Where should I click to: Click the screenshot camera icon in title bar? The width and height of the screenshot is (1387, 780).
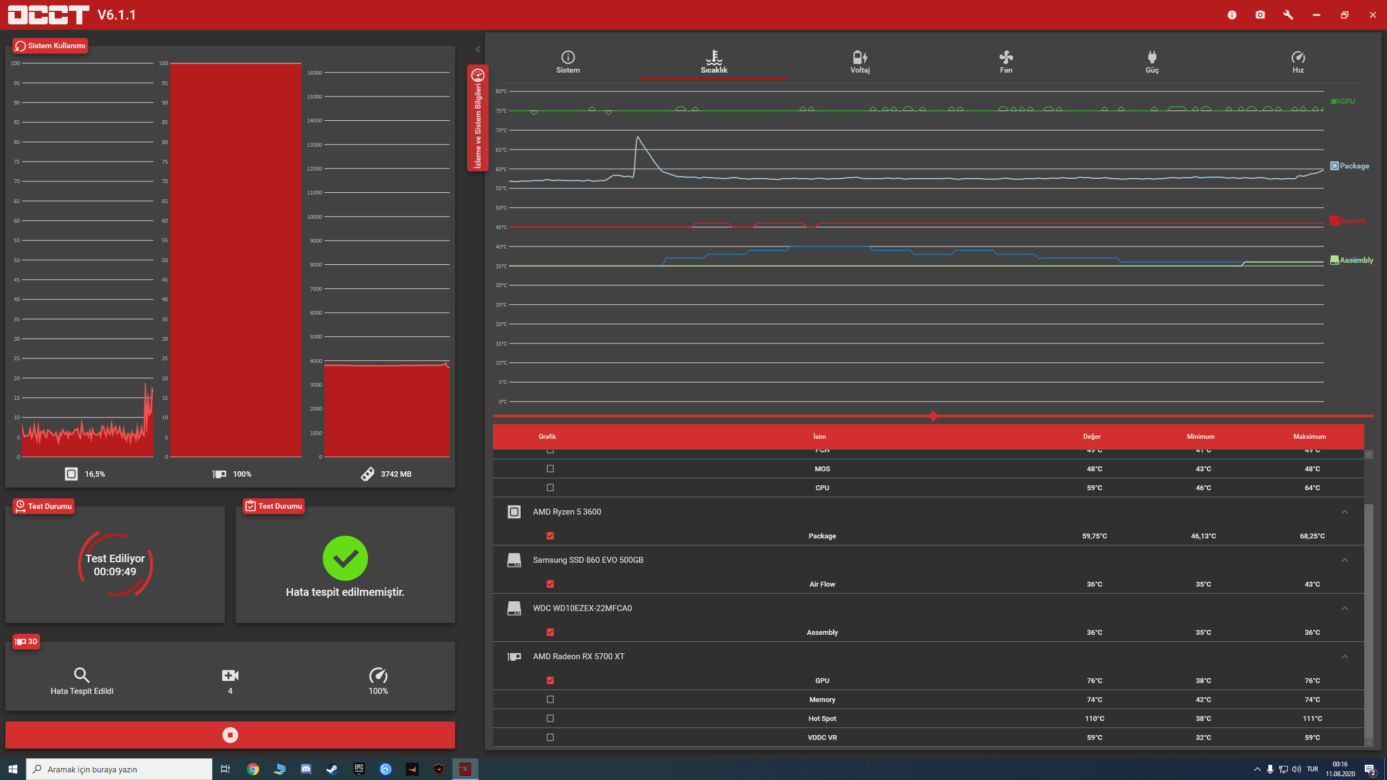1260,15
